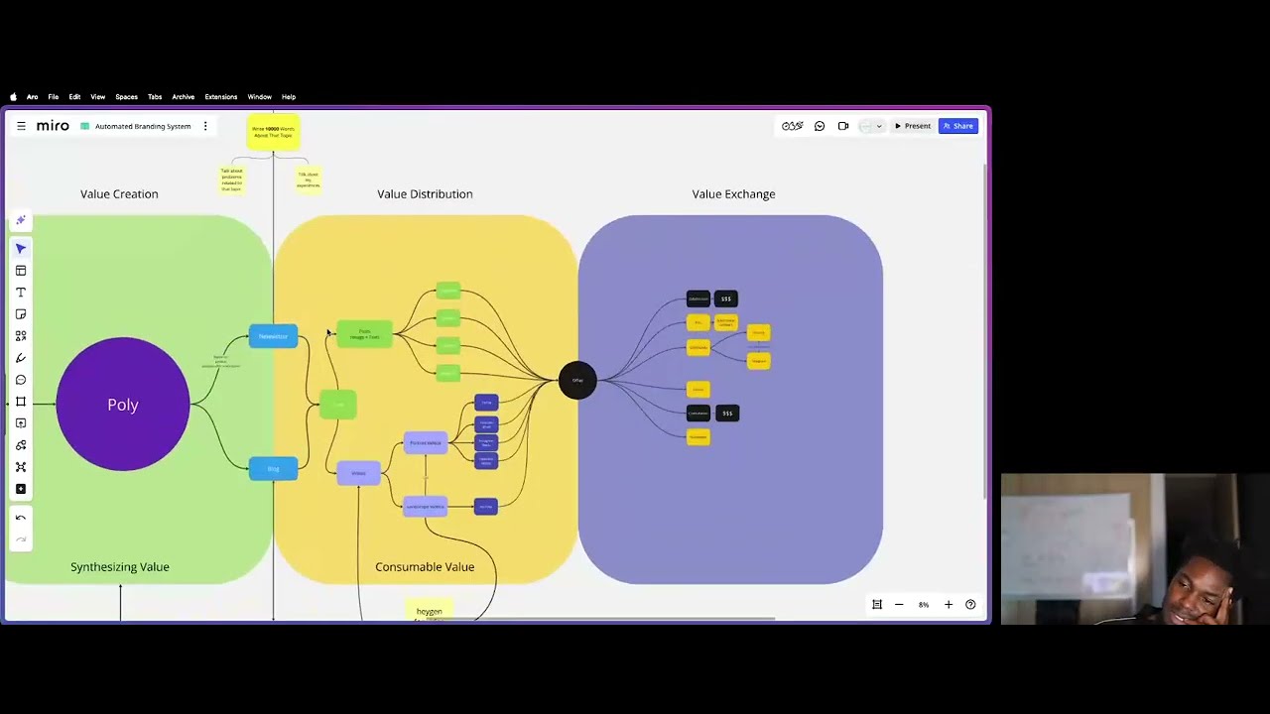Open the more apps plus tool
The width and height of the screenshot is (1270, 714).
point(21,489)
